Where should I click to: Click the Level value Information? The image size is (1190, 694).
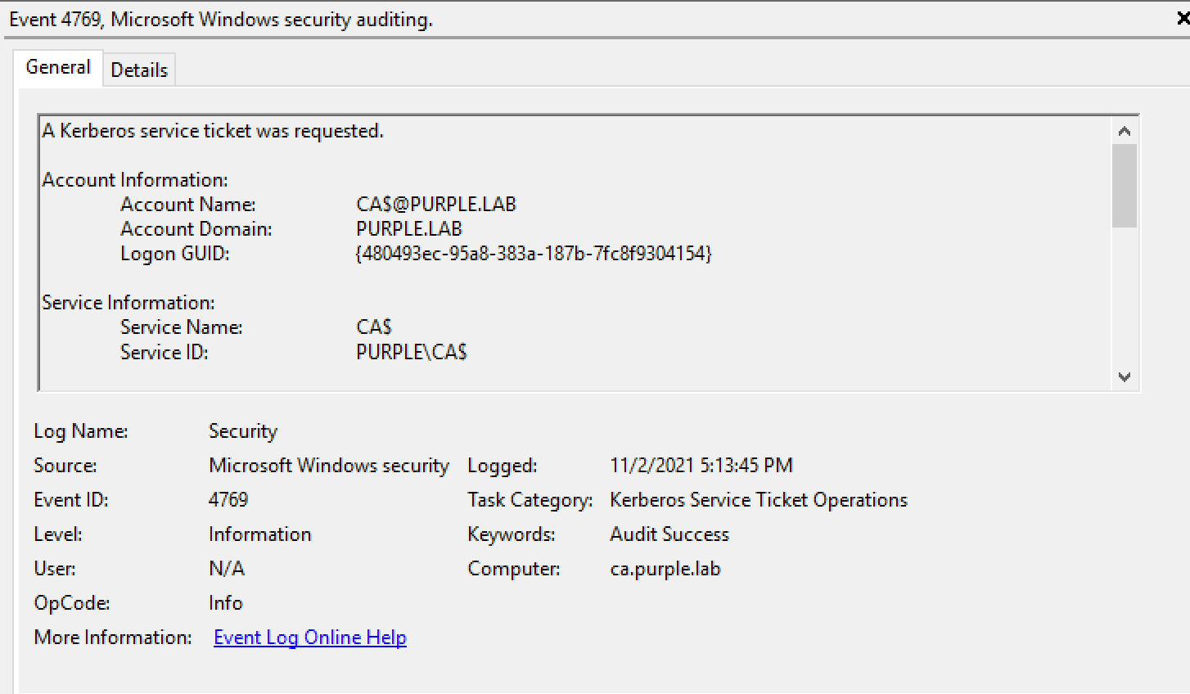(260, 534)
